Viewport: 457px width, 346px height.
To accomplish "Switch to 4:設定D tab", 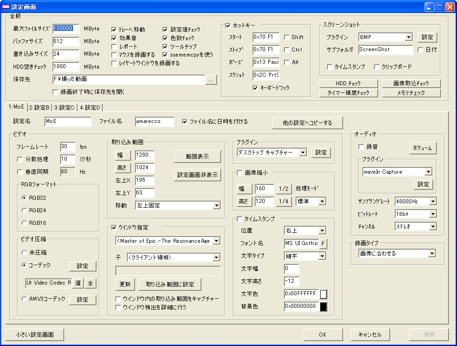I will [90, 108].
